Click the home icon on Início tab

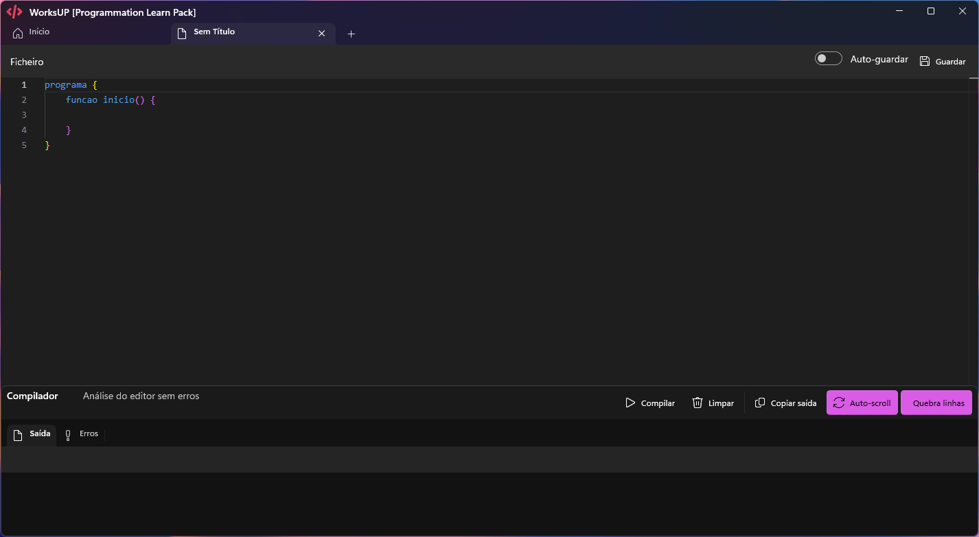(16, 32)
